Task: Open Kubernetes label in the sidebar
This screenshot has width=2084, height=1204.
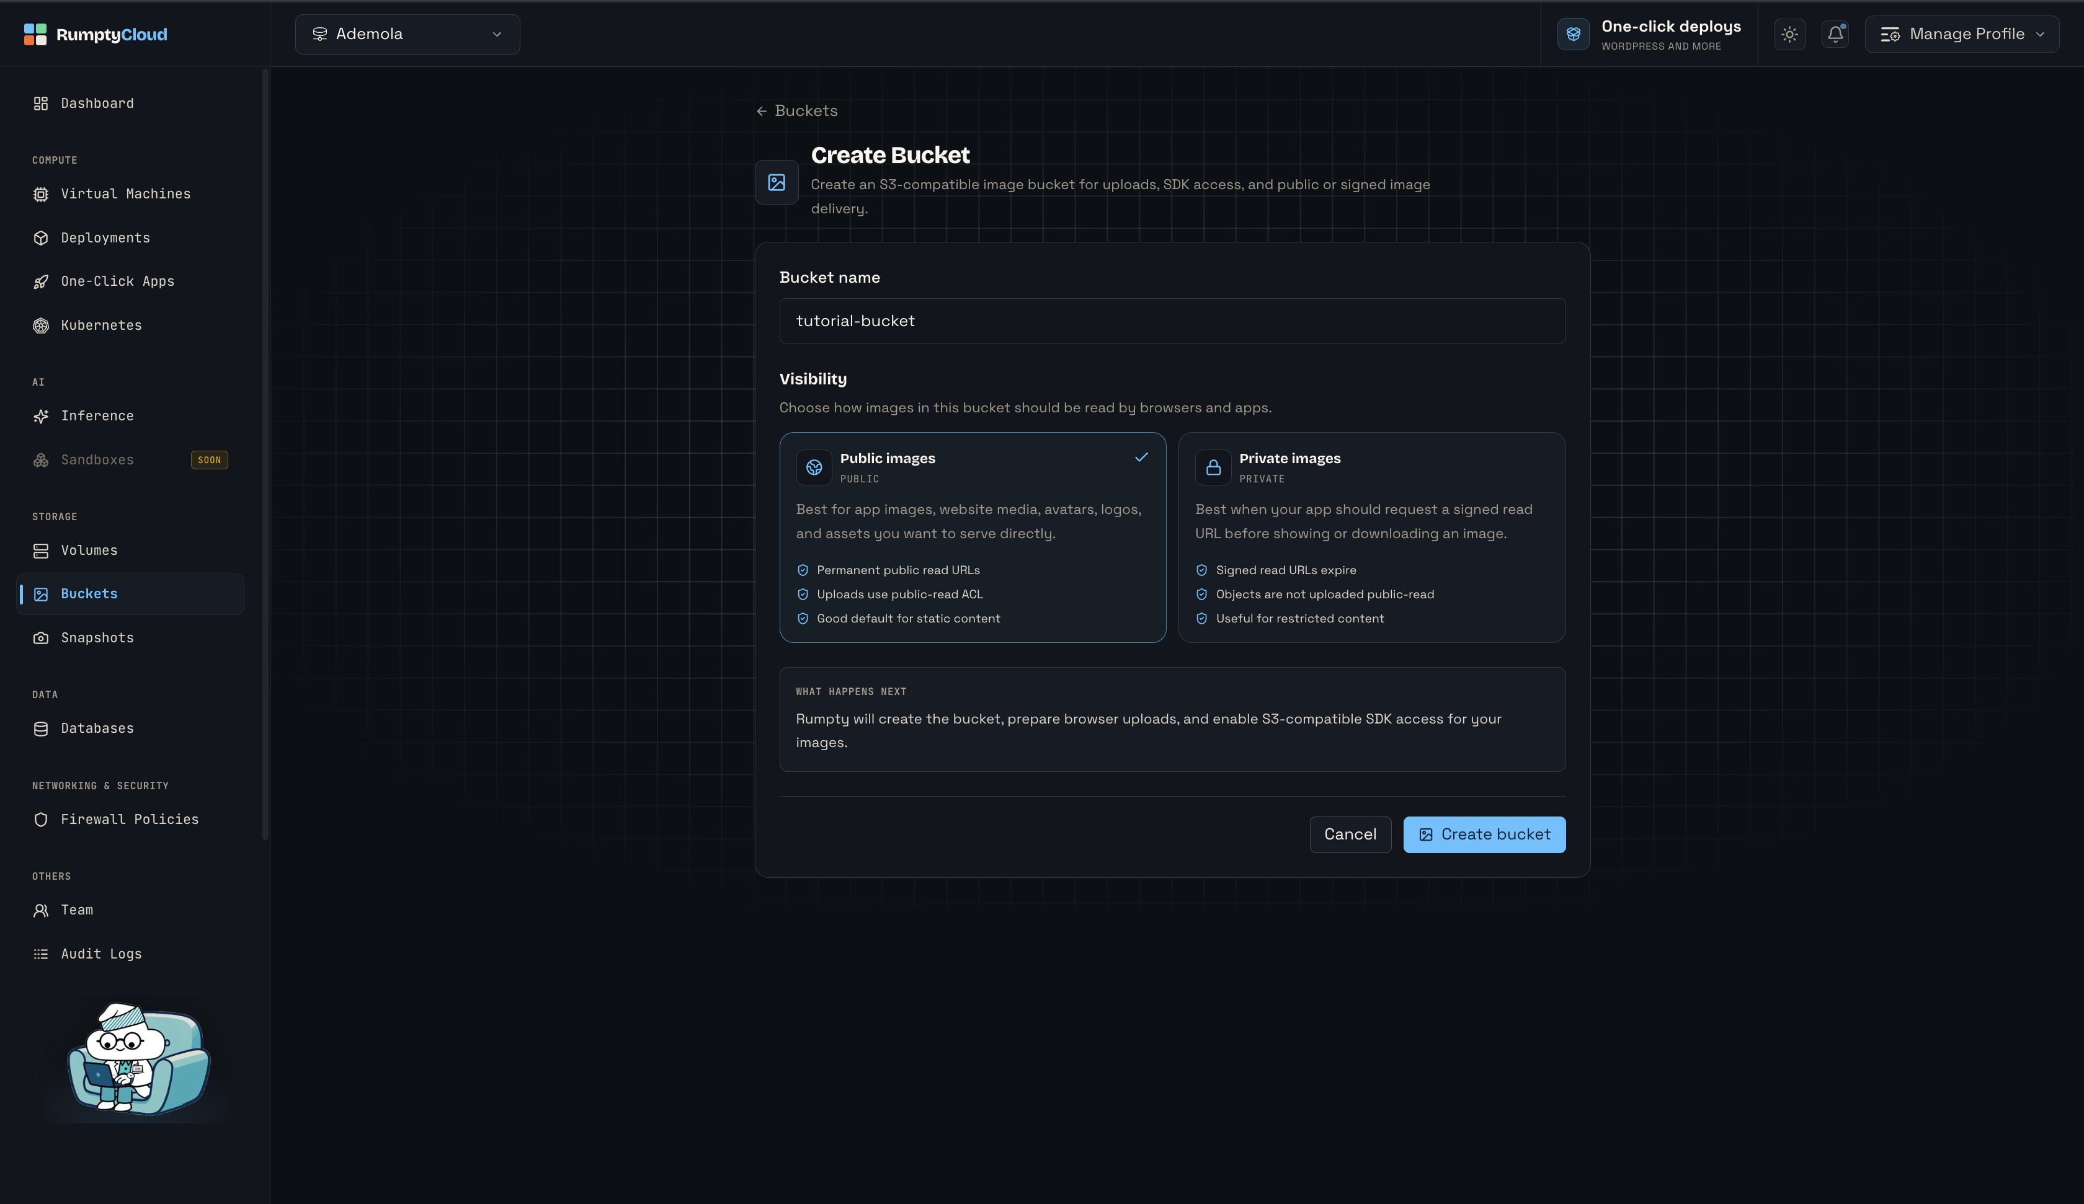Action: tap(101, 326)
